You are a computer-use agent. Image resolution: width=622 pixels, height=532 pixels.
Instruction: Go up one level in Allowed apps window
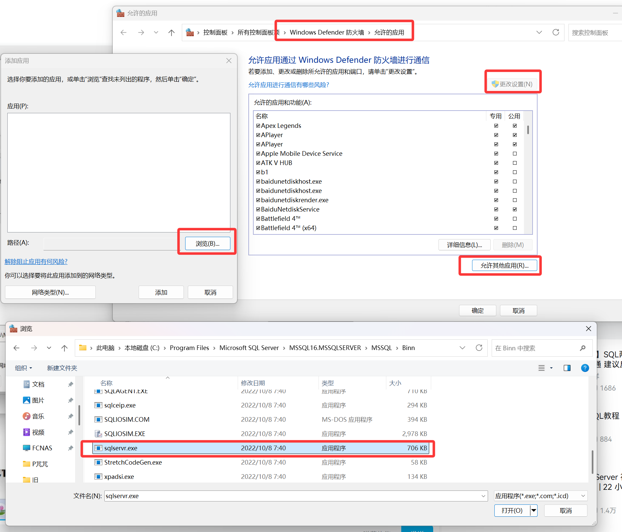pos(172,32)
